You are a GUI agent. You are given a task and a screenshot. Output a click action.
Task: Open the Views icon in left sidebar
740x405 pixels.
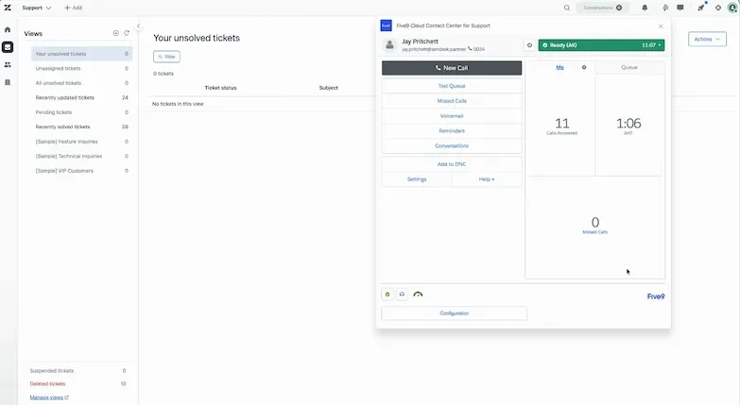[8, 47]
